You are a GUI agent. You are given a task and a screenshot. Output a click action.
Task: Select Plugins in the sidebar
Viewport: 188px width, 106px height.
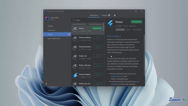pyautogui.click(x=57, y=34)
